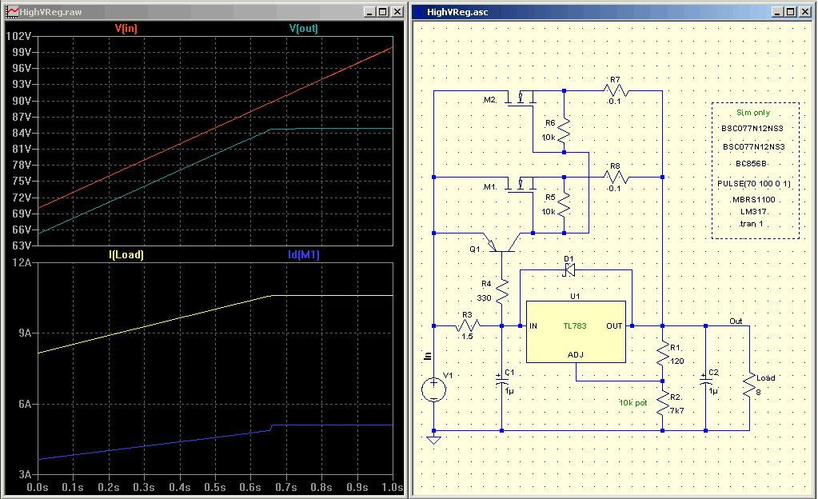This screenshot has width=818, height=499.
Task: Click the Out net label
Action: tap(736, 321)
